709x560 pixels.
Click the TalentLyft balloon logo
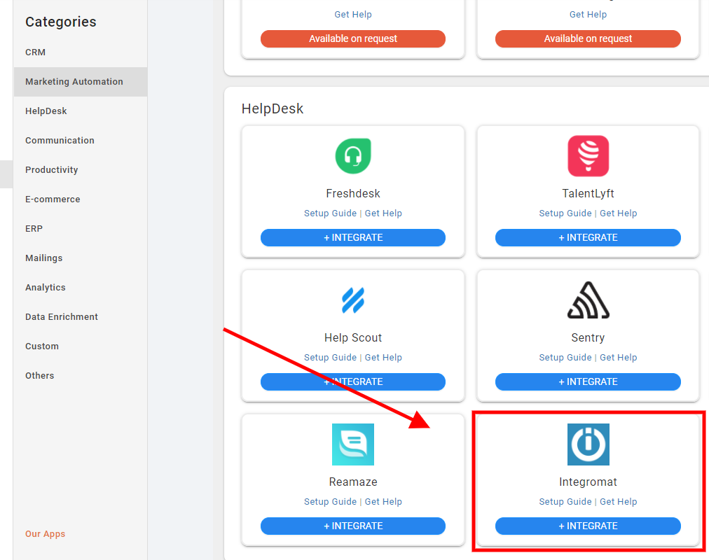coord(588,156)
